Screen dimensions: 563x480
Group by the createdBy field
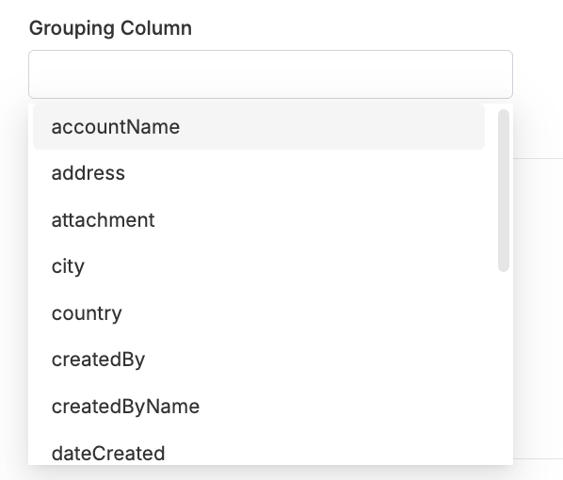259,360
